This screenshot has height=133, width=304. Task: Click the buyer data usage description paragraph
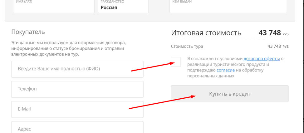coord(69,48)
